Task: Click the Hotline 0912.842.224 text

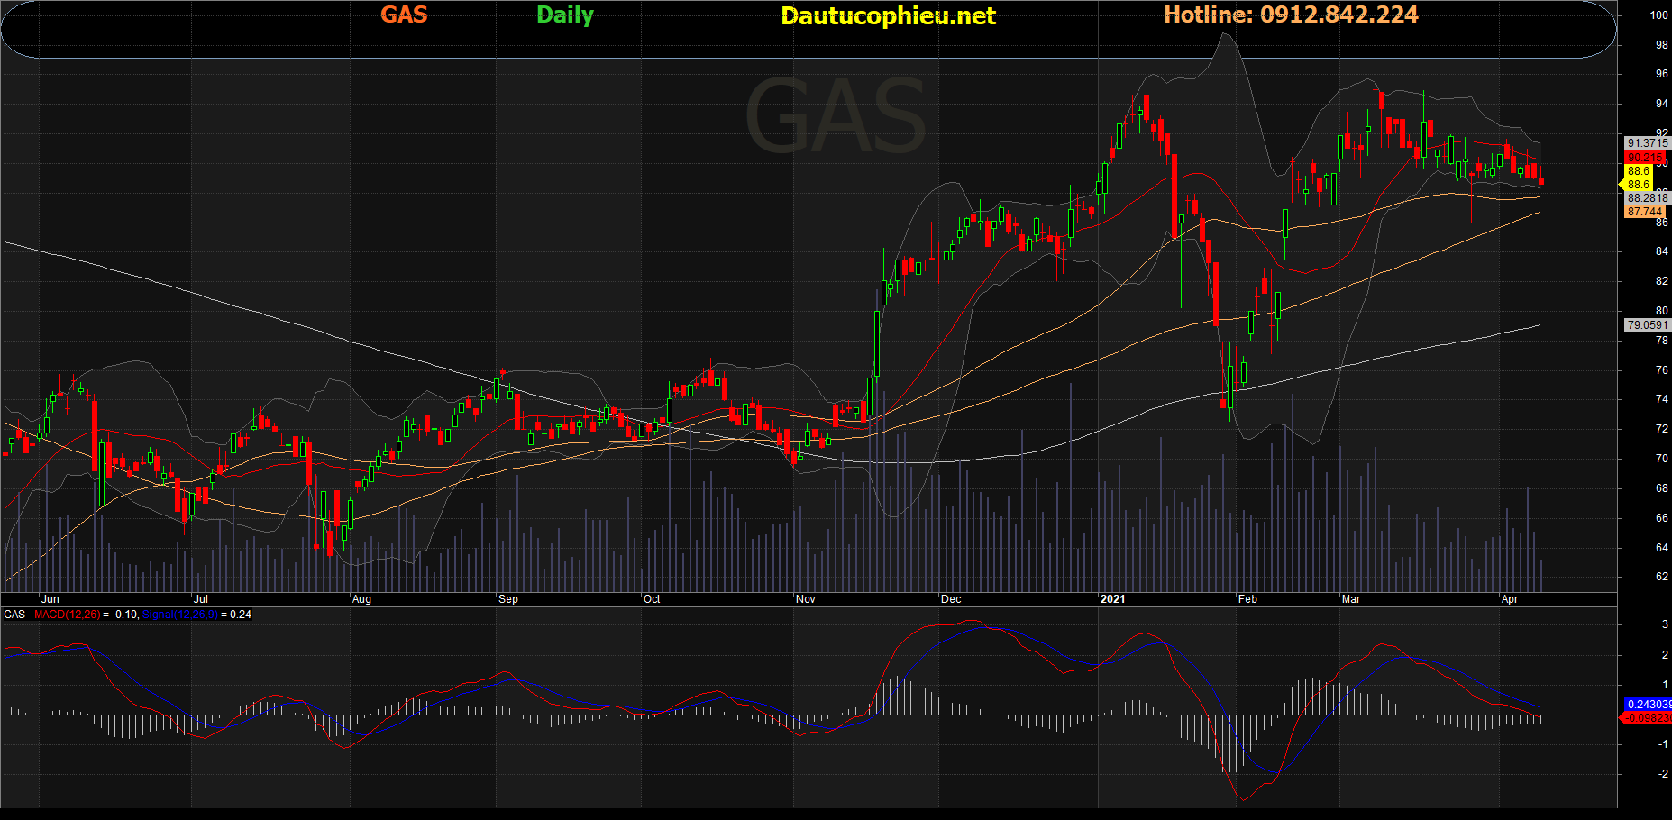Action: click(1291, 14)
